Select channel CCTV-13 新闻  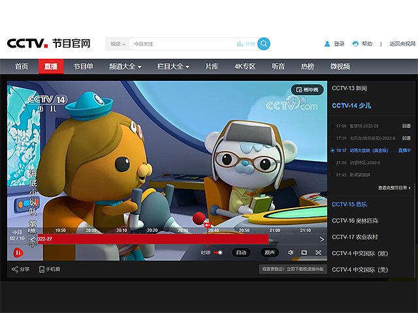(x=349, y=88)
